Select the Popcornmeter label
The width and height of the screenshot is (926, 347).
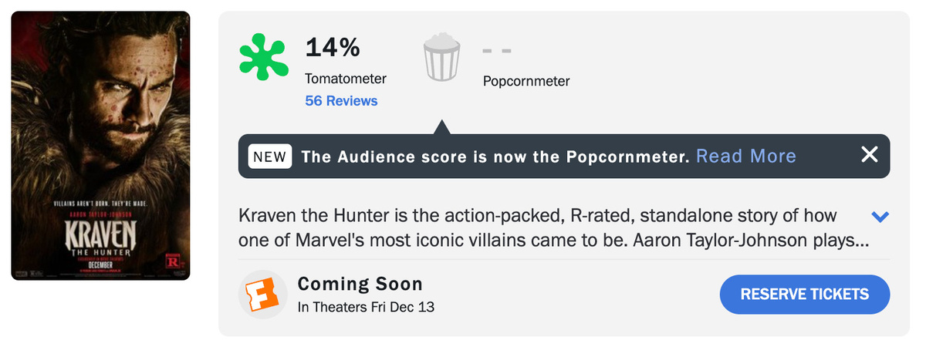pos(526,81)
